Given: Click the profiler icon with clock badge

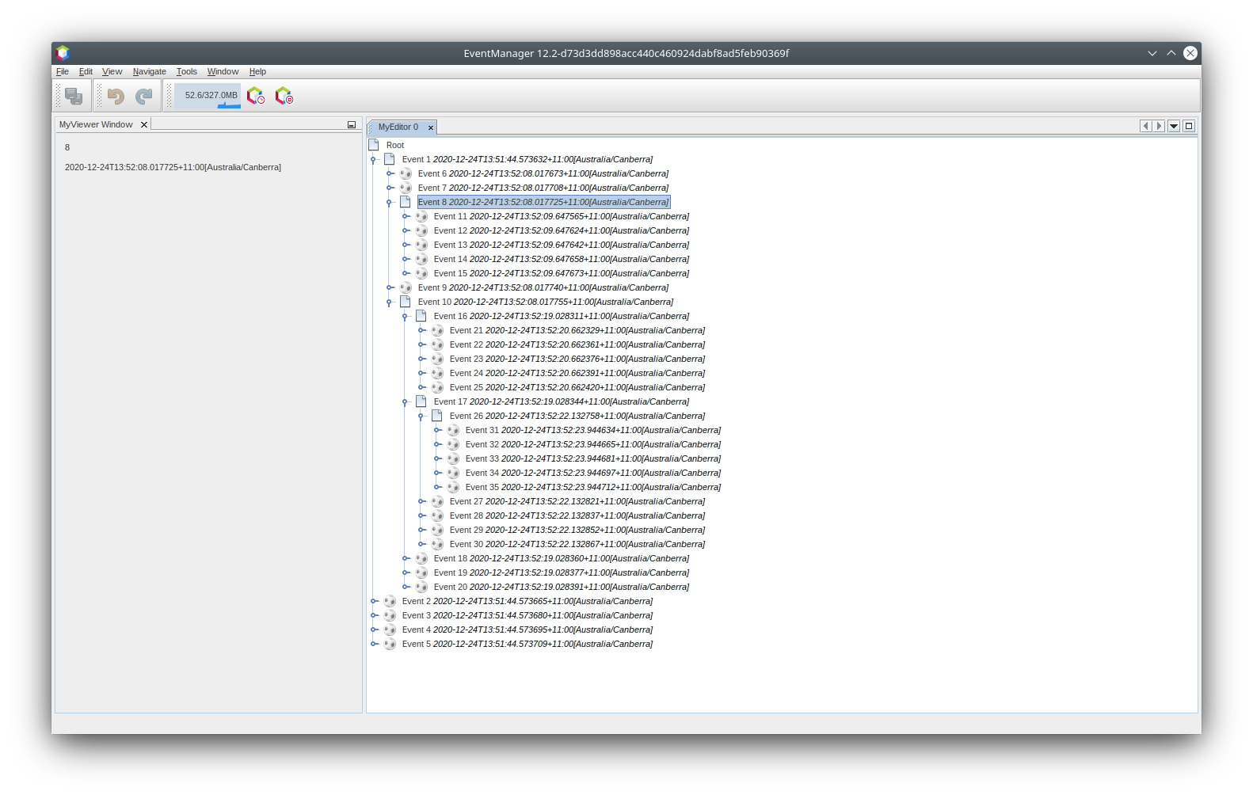Looking at the screenshot, I should click(255, 96).
